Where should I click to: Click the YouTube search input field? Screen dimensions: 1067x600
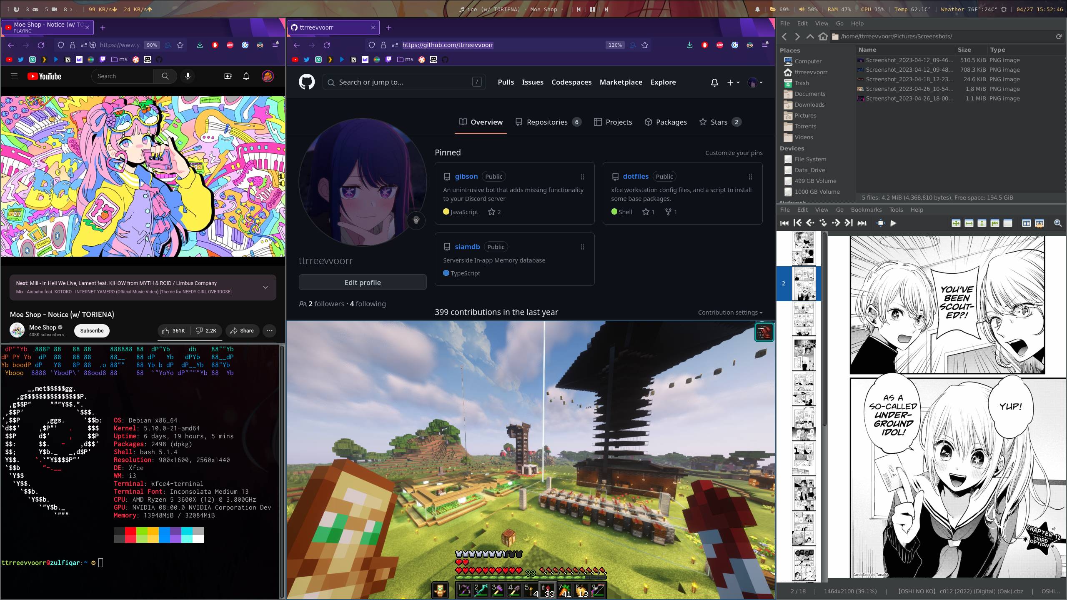(x=123, y=76)
